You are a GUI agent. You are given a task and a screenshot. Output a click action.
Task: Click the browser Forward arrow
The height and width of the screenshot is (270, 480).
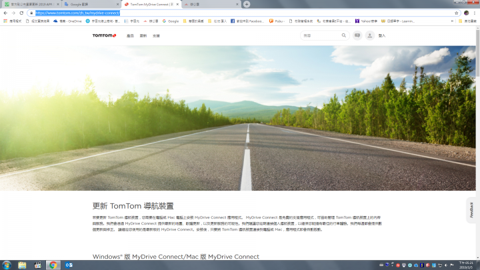pyautogui.click(x=13, y=13)
